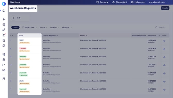Click the Help center lifebuoy icon
The height and width of the screenshot is (98, 173).
pyautogui.click(x=132, y=2)
